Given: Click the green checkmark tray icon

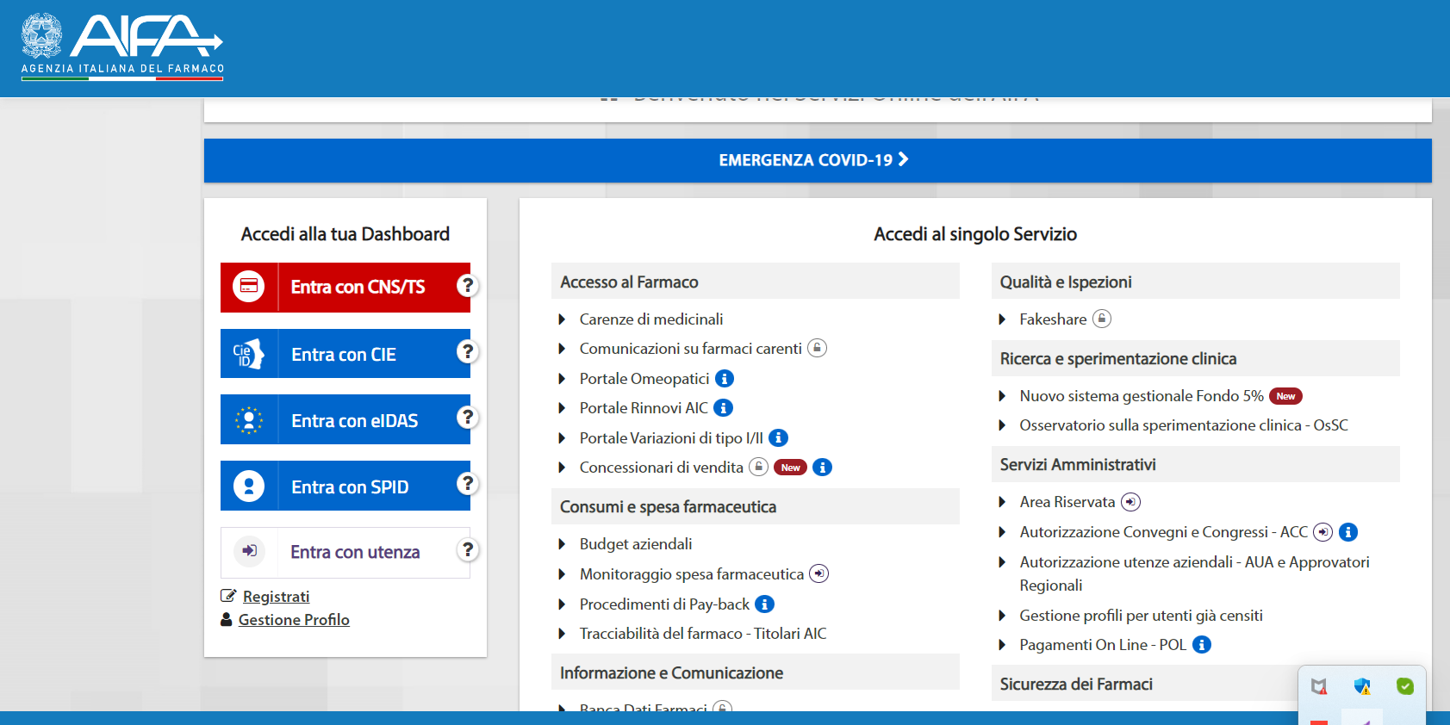Looking at the screenshot, I should coord(1405,686).
